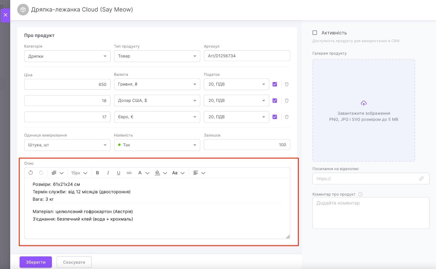Enable the Активність checkbox

pos(315,33)
